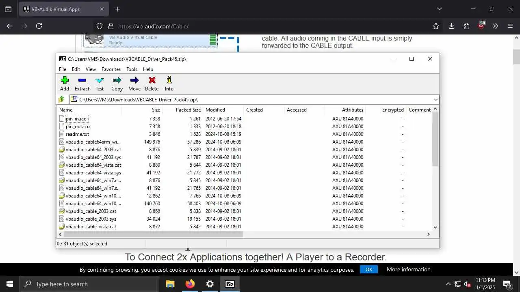Screen dimensions: 520x292
Task: Sort by the Size column header
Action: (x=142, y=110)
